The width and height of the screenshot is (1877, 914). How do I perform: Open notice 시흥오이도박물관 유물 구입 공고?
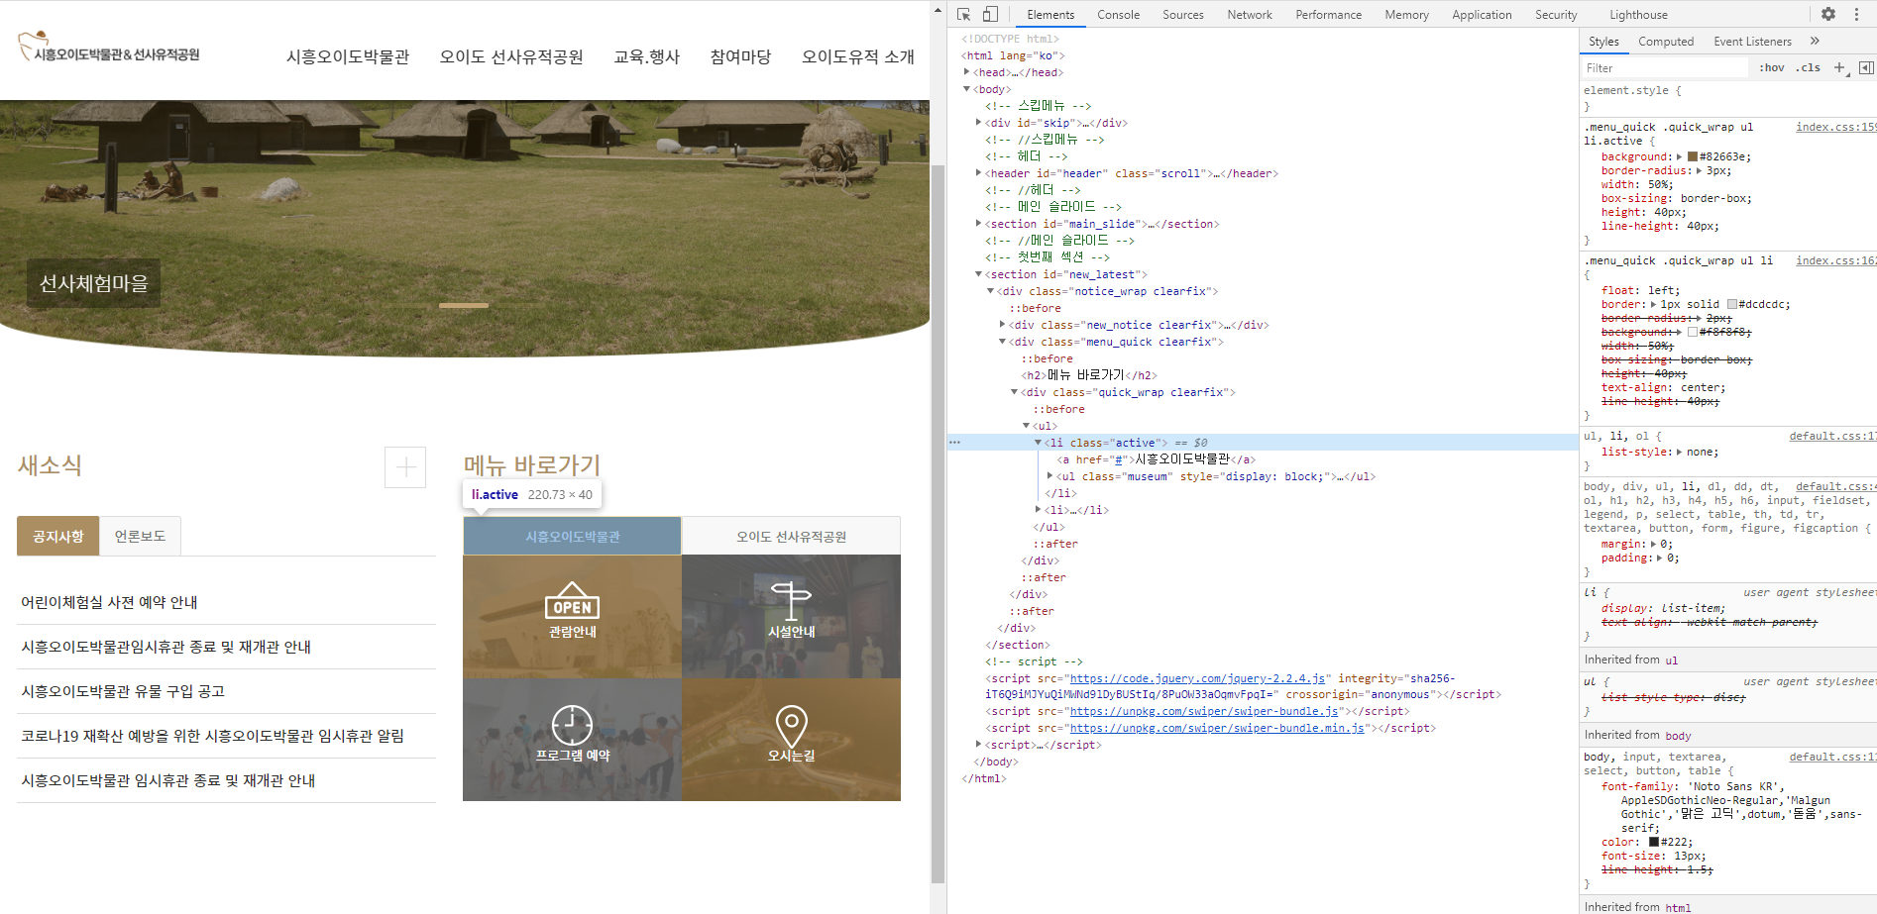[123, 691]
